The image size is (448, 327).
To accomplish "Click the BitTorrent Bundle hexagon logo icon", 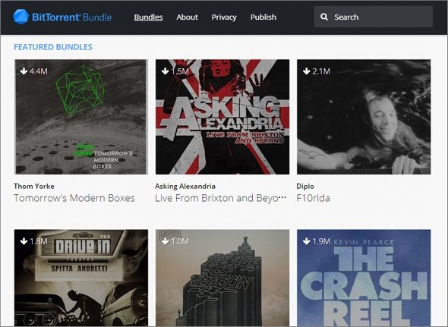I will [21, 17].
